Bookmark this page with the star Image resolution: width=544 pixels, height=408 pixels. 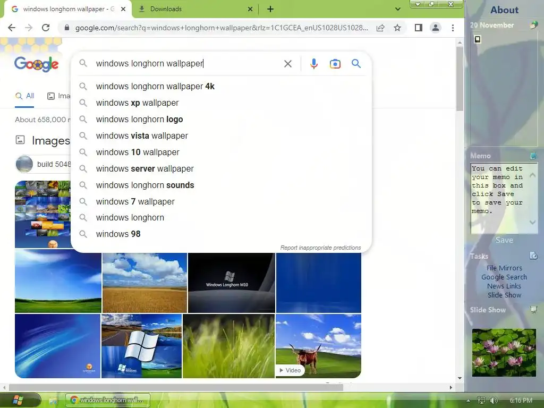point(397,28)
